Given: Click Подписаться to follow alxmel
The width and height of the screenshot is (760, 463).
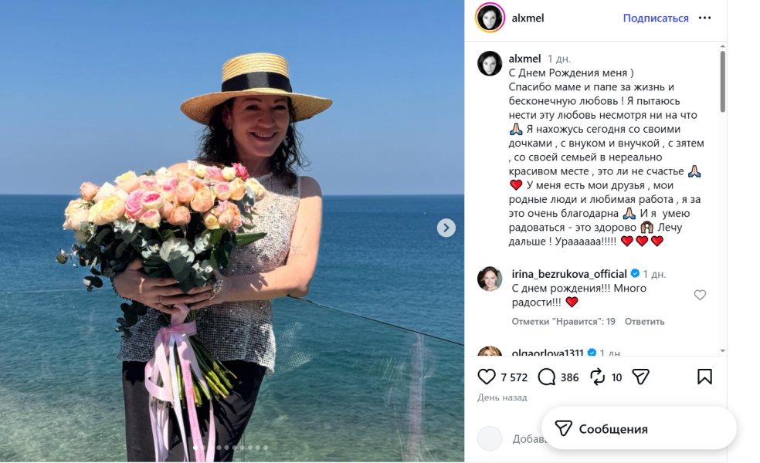Looking at the screenshot, I should click(x=656, y=18).
